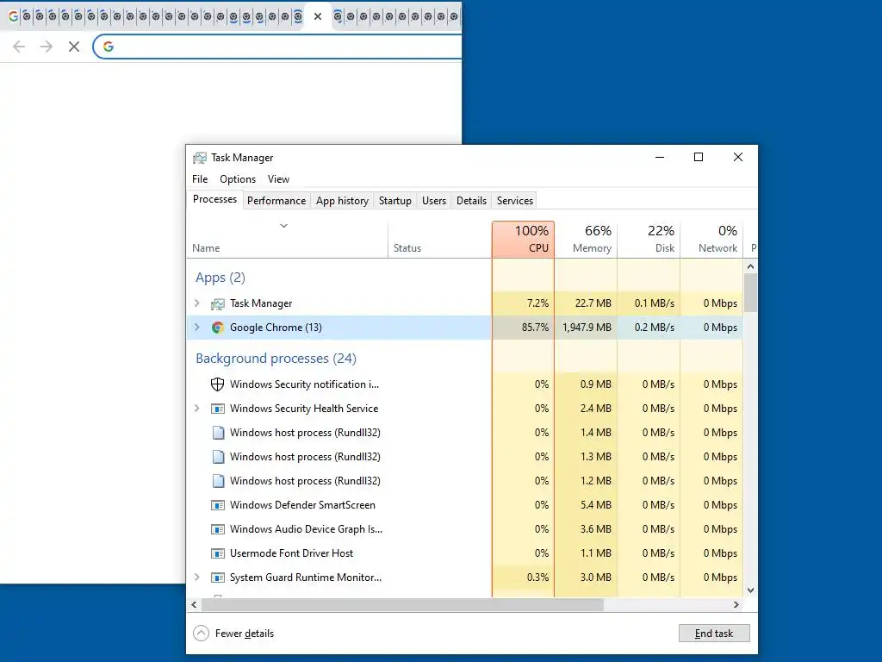This screenshot has height=662, width=882.
Task: Sort by the CPU column header
Action: point(523,240)
